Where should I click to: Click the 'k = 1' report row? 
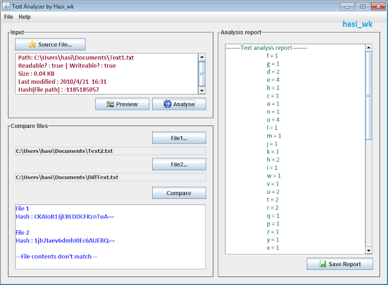tap(273, 152)
